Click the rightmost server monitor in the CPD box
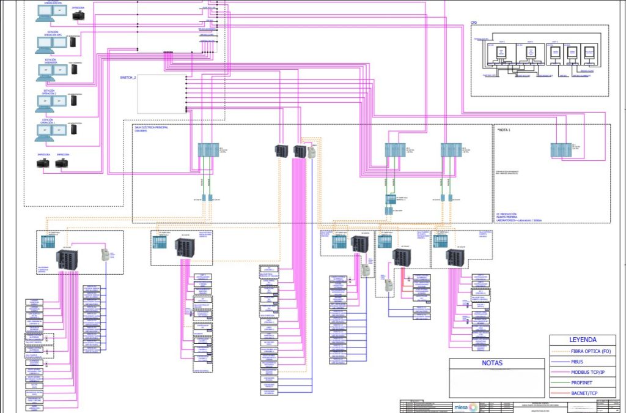This screenshot has height=413, width=626. pyautogui.click(x=589, y=53)
